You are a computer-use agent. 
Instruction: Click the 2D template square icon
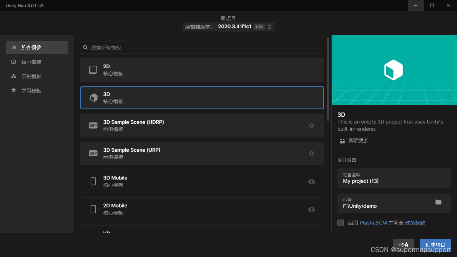click(93, 70)
